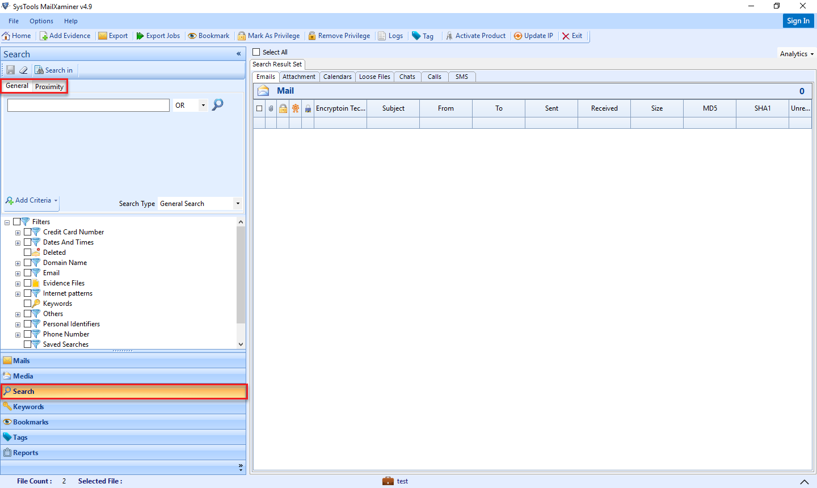Open the Analytics dropdown
Image resolution: width=817 pixels, height=488 pixels.
(x=797, y=54)
